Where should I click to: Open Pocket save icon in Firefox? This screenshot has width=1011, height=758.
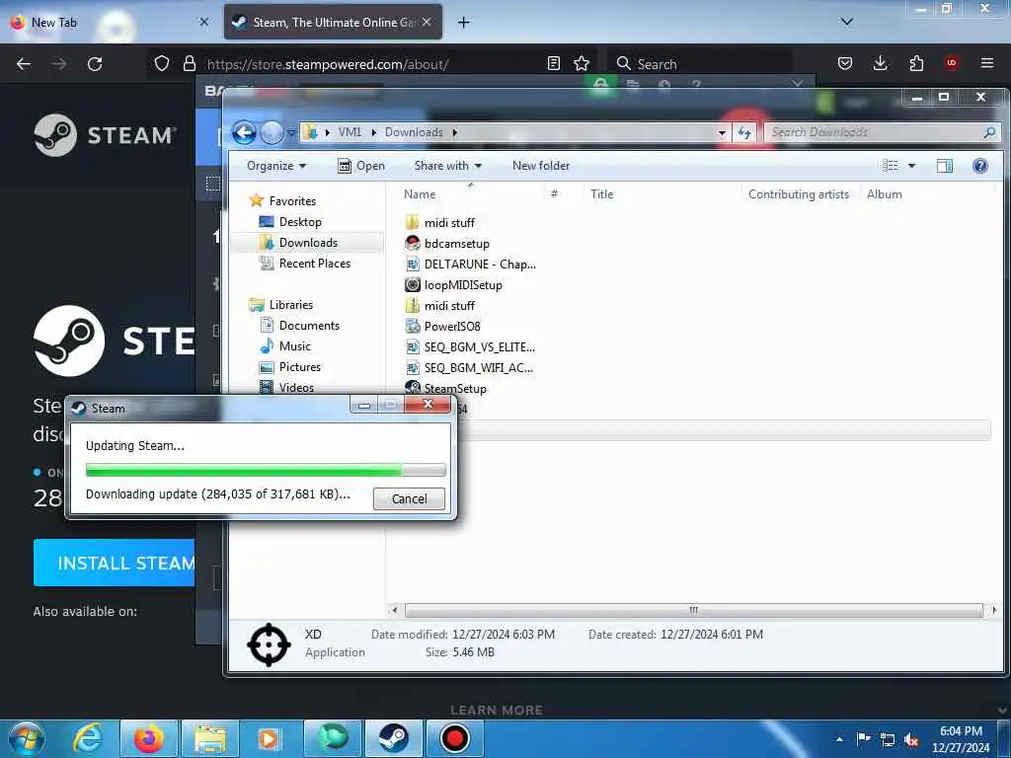click(x=845, y=63)
